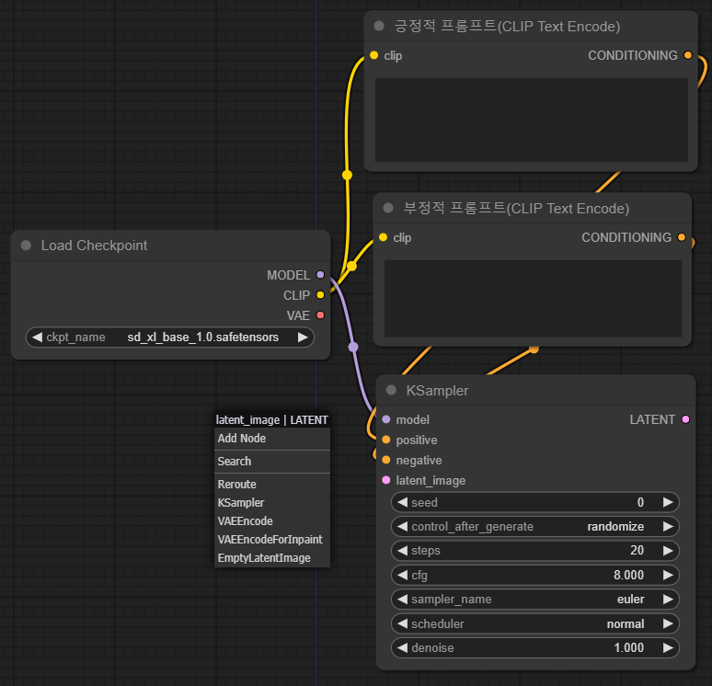Open the ckpt_name sd_xl_base_1.0.safetensors selector

click(x=170, y=337)
